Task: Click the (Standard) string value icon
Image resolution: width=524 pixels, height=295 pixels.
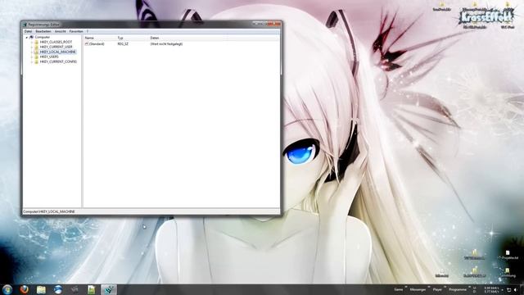Action: (x=87, y=43)
